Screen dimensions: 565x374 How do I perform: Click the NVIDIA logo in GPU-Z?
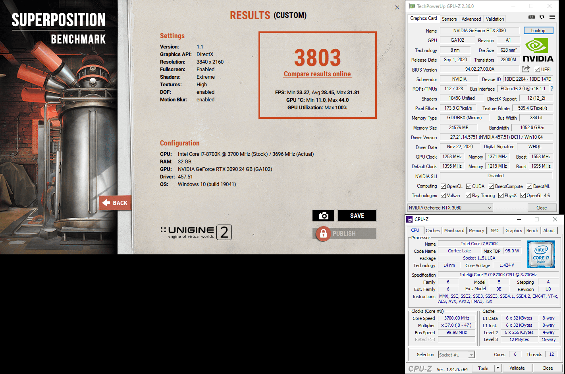tap(538, 50)
